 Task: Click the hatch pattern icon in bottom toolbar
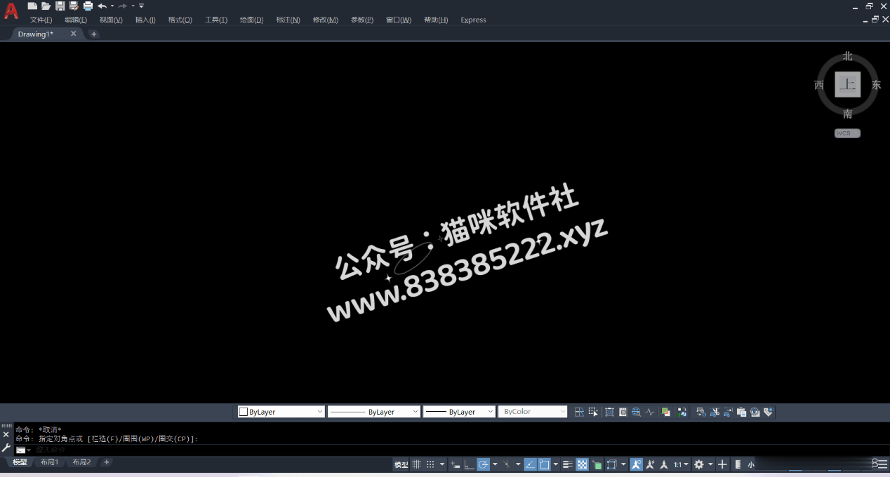(609, 412)
